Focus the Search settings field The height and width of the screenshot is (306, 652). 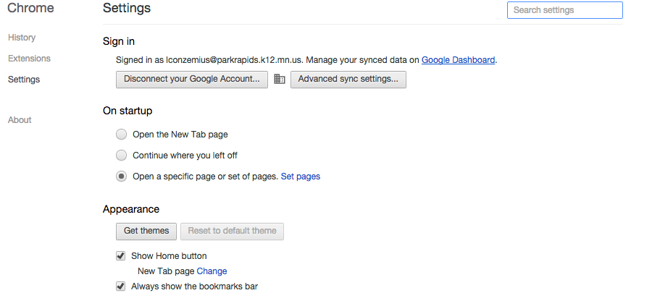point(564,10)
